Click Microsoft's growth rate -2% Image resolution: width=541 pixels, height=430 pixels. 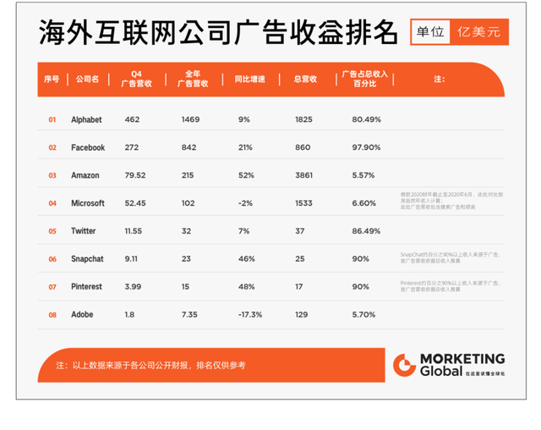point(245,203)
